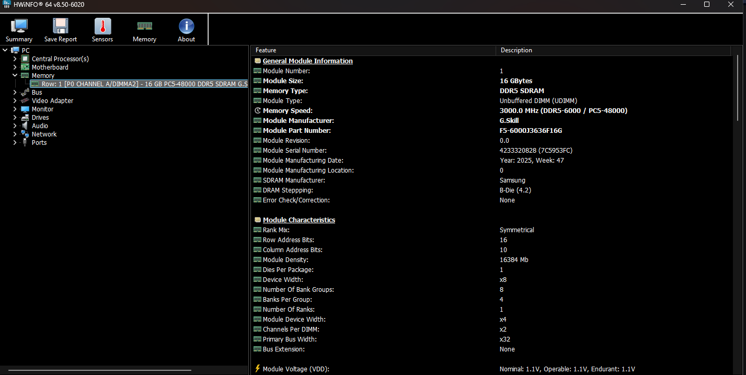Maximize the HWiNFO window

(707, 4)
